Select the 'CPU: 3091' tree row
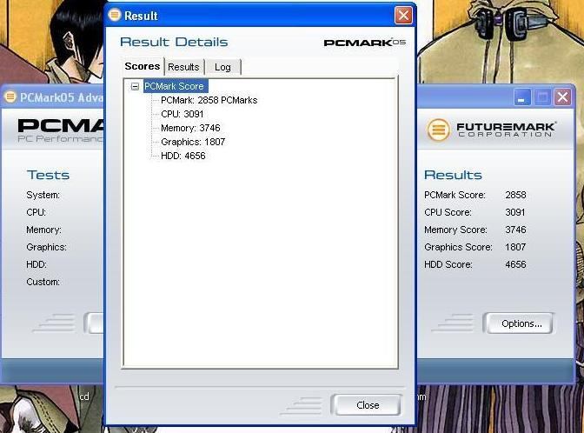584x433 pixels. point(182,114)
